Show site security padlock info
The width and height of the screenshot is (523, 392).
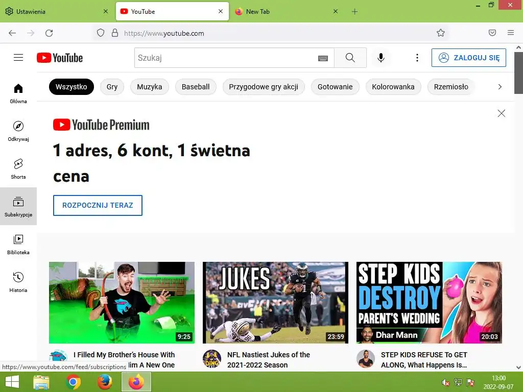115,33
